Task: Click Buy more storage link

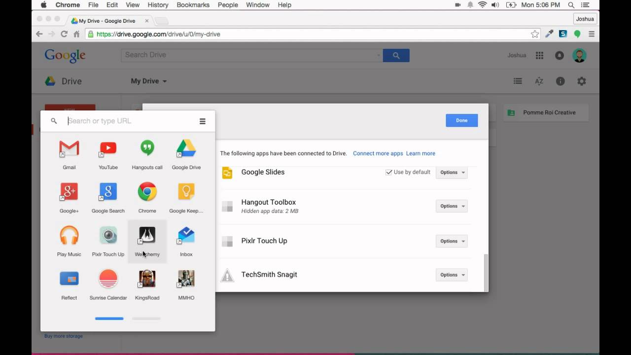Action: click(x=64, y=336)
